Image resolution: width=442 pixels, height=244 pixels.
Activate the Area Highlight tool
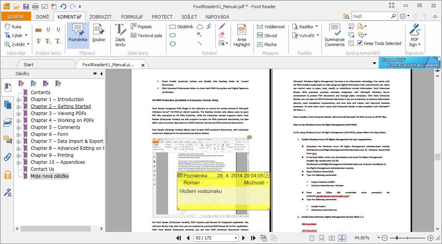pyautogui.click(x=241, y=35)
